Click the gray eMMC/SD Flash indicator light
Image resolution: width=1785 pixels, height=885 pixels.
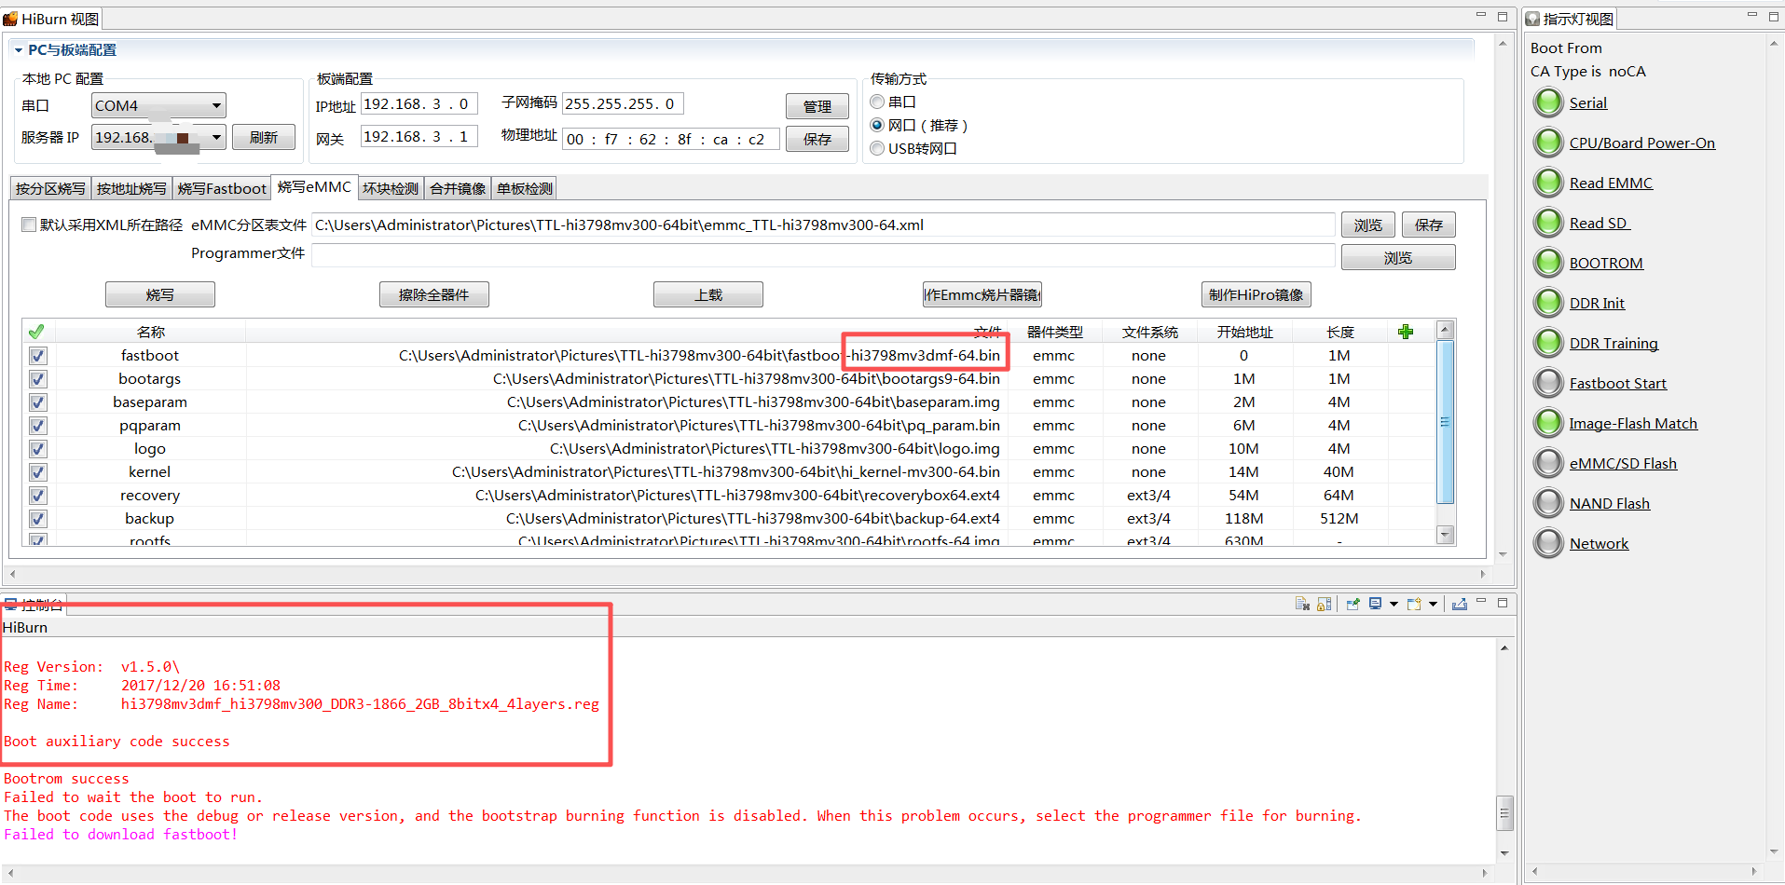(1548, 463)
